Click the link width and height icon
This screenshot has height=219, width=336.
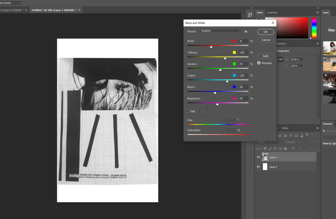pos(280,59)
